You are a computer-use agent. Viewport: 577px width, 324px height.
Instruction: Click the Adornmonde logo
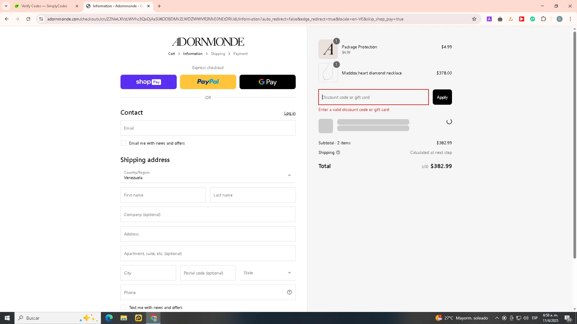208,42
